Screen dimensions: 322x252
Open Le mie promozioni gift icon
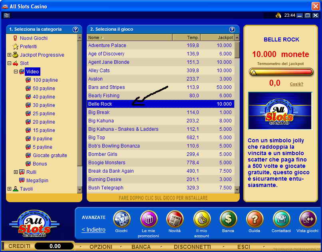[x=149, y=219]
